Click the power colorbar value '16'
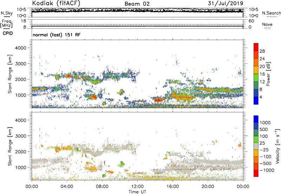 [262, 74]
